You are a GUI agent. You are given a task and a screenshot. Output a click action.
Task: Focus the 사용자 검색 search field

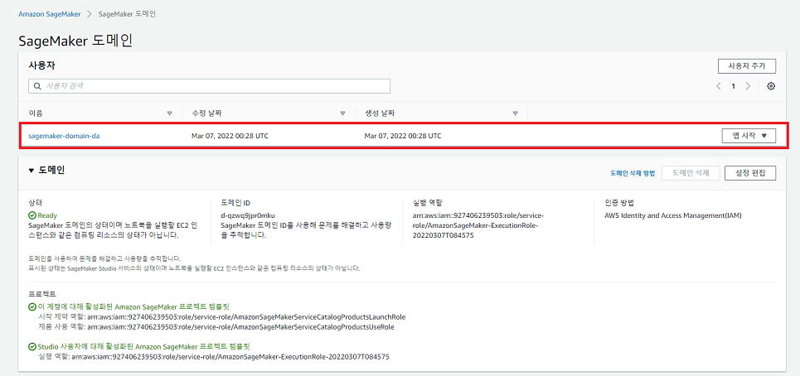coord(209,86)
